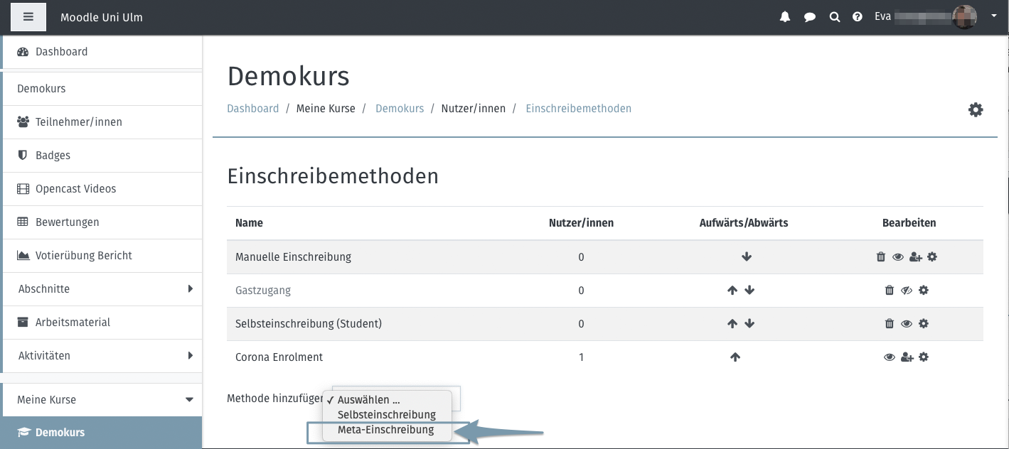The image size is (1009, 449).
Task: Open the messages chat icon
Action: tap(809, 17)
